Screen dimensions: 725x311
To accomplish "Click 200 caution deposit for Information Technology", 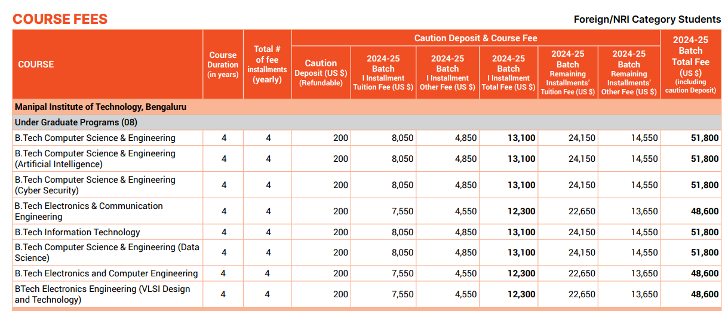I will (x=340, y=232).
